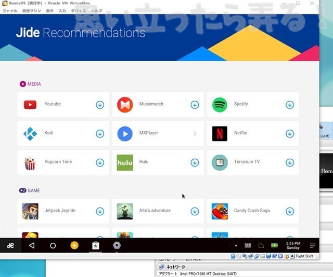Download Hulu via the arrow icon
Viewport: 333px width, 277px height.
coord(195,163)
